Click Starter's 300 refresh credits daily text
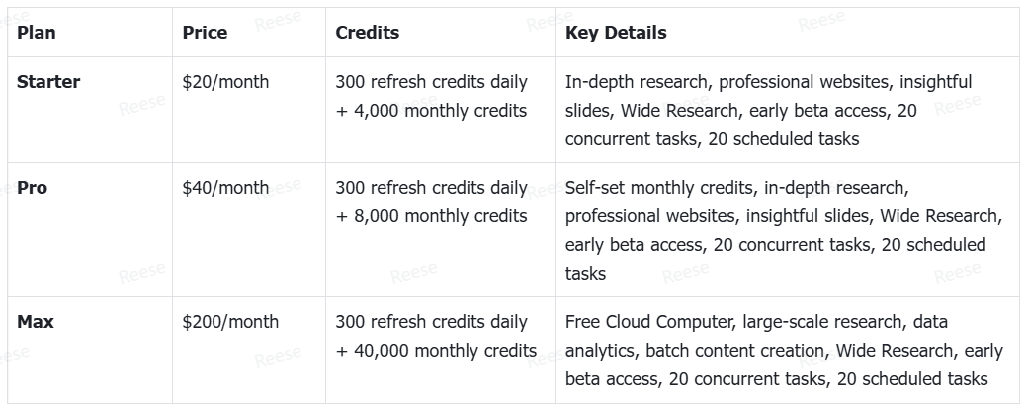Screen dimensions: 1026x412 click(431, 82)
